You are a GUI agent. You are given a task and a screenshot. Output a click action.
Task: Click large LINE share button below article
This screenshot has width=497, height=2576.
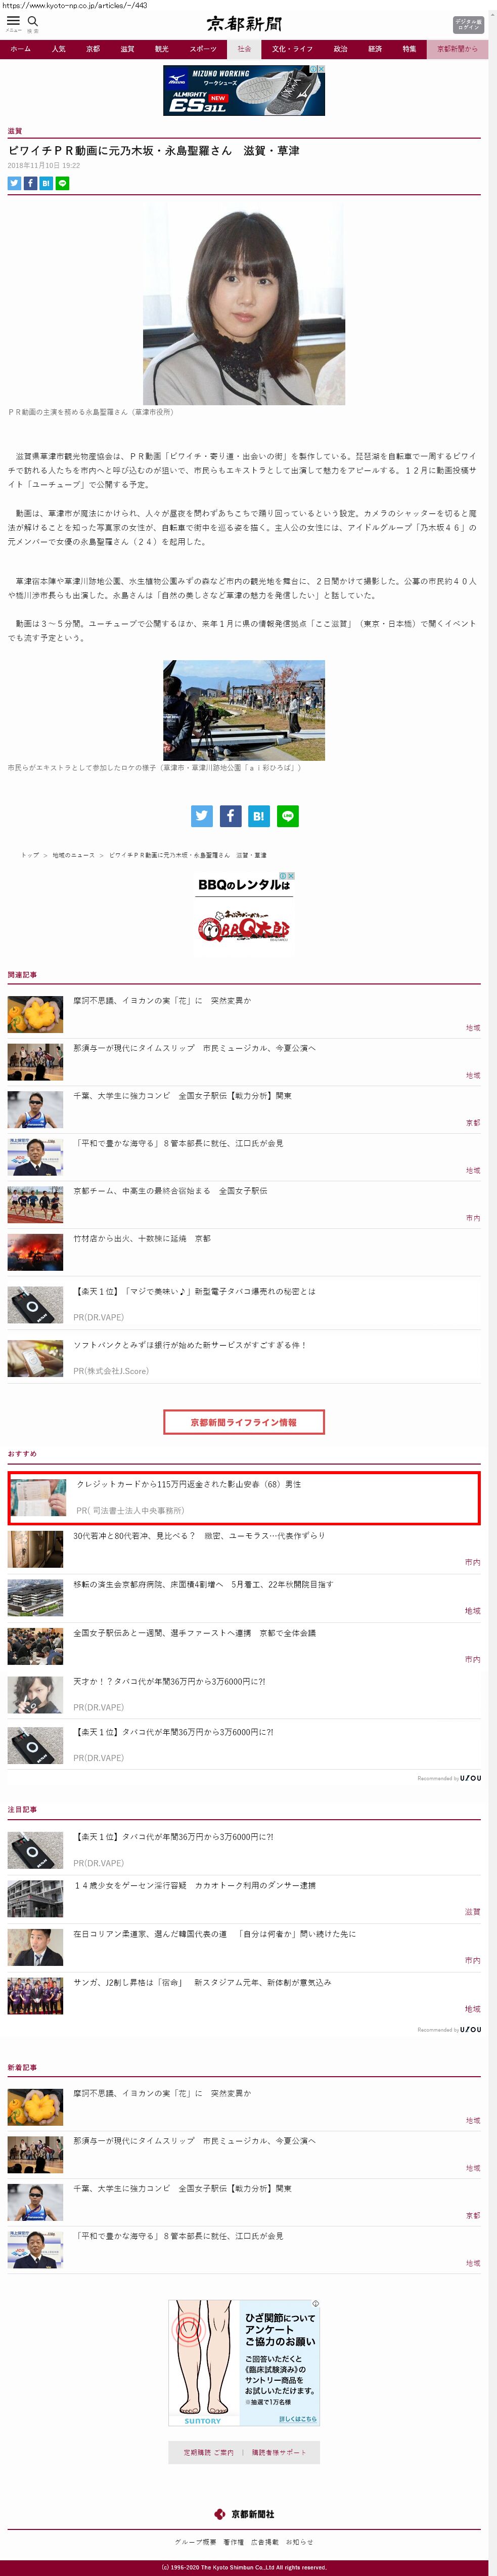(288, 816)
